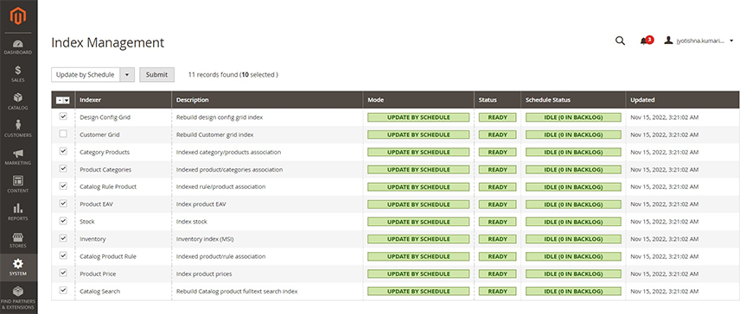Click the Mode badge in the Stock row
Image resolution: width=752 pixels, height=314 pixels.
point(418,222)
